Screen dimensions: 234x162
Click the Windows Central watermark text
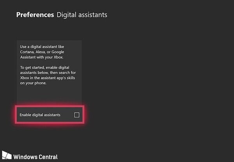35,157
